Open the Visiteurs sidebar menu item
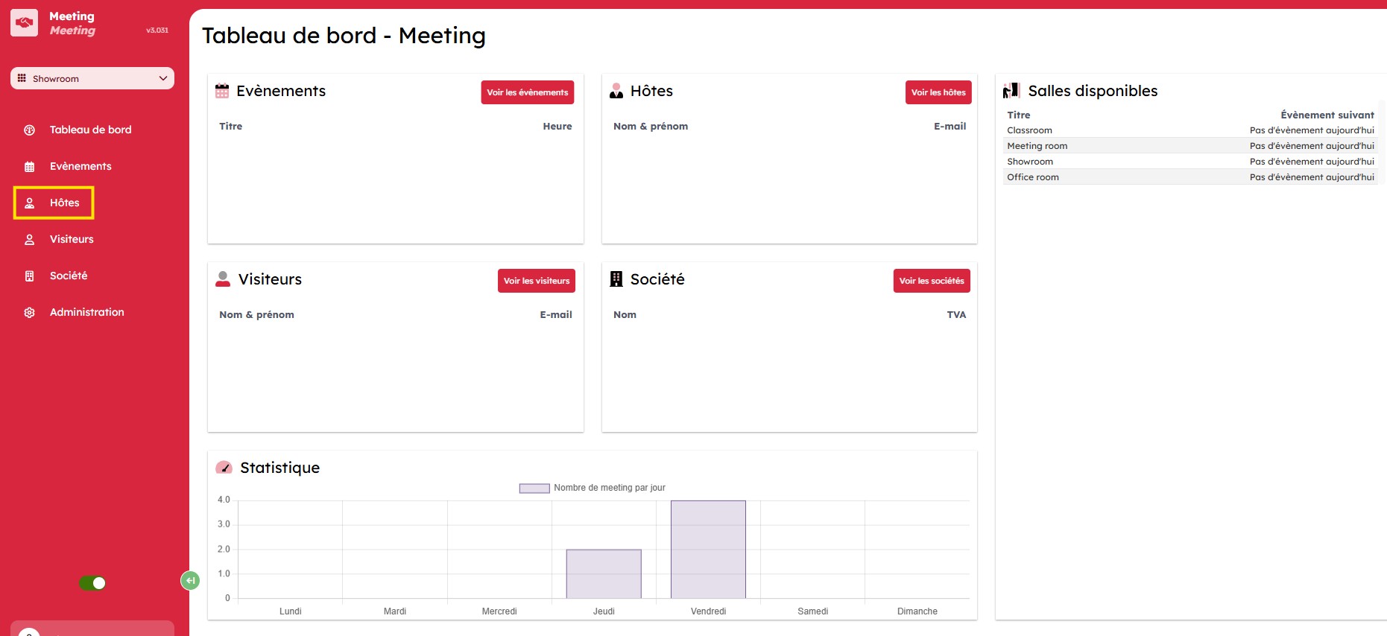 point(72,239)
